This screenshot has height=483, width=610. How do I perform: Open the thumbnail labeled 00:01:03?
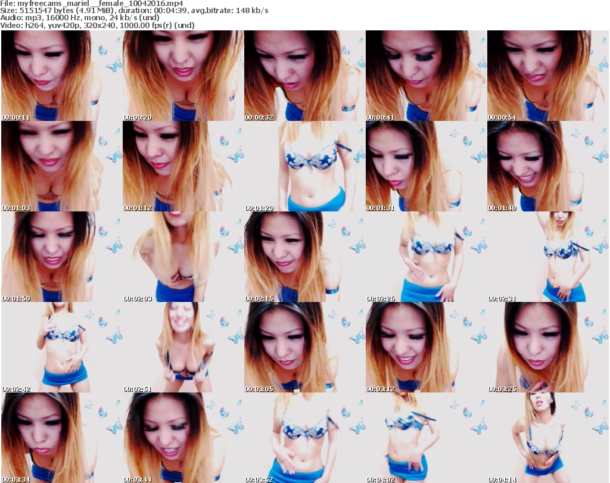coord(61,166)
